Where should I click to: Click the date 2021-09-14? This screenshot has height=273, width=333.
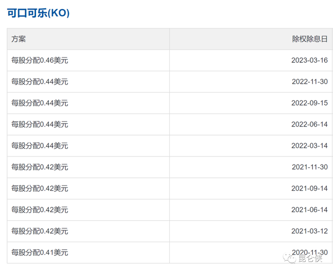click(309, 189)
